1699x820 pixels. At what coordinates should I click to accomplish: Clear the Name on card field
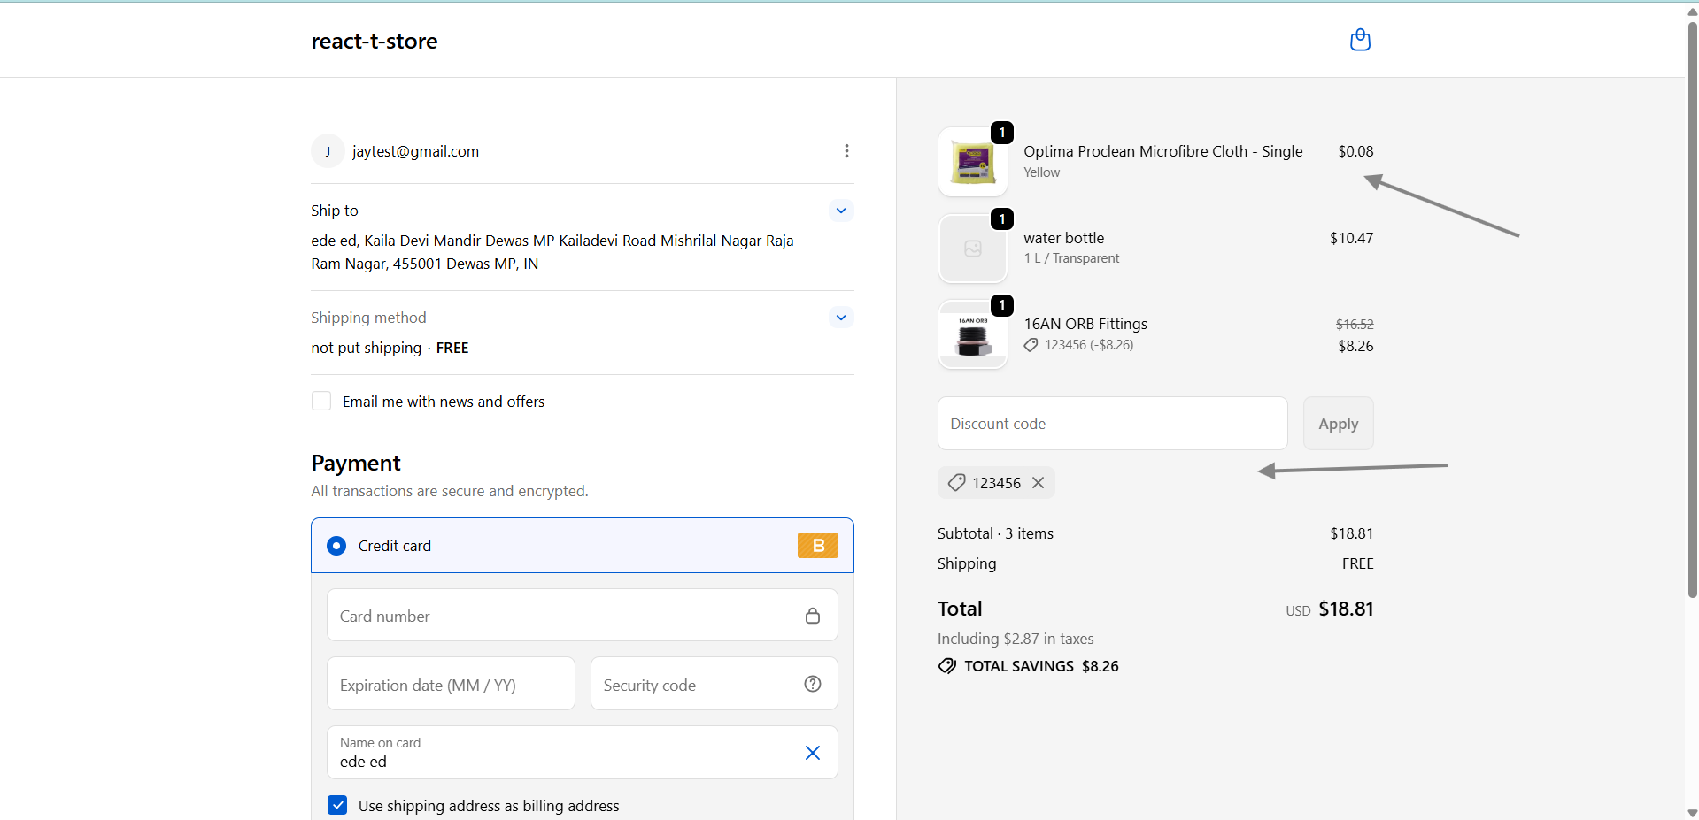click(x=812, y=753)
